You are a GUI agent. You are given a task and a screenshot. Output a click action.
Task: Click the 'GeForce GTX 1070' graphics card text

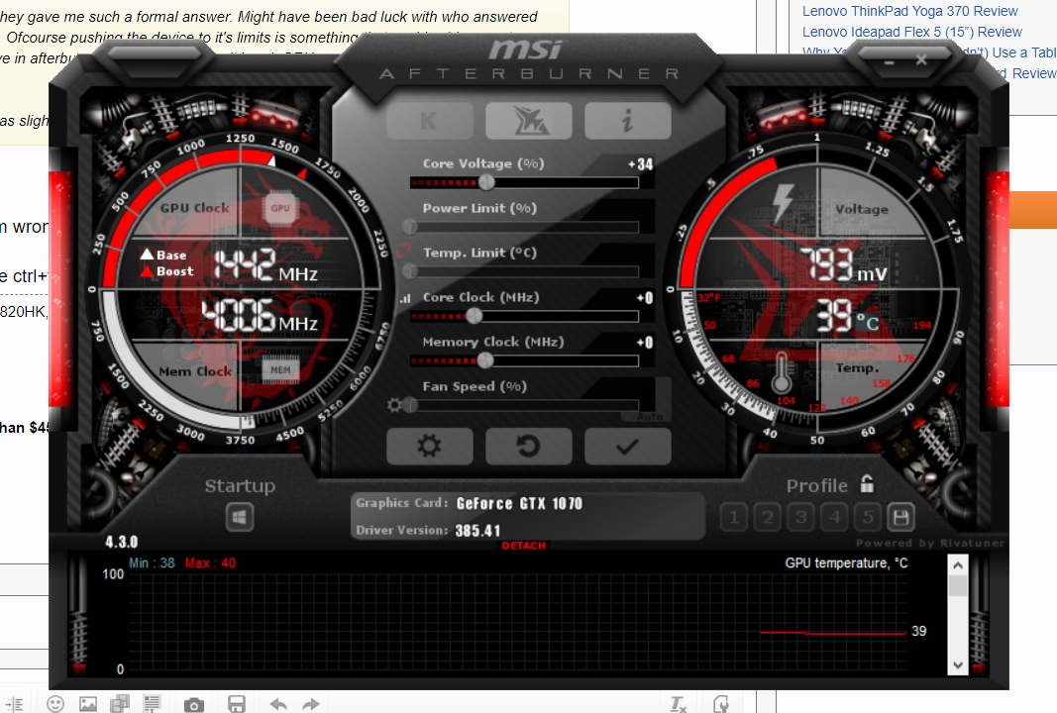coord(520,503)
